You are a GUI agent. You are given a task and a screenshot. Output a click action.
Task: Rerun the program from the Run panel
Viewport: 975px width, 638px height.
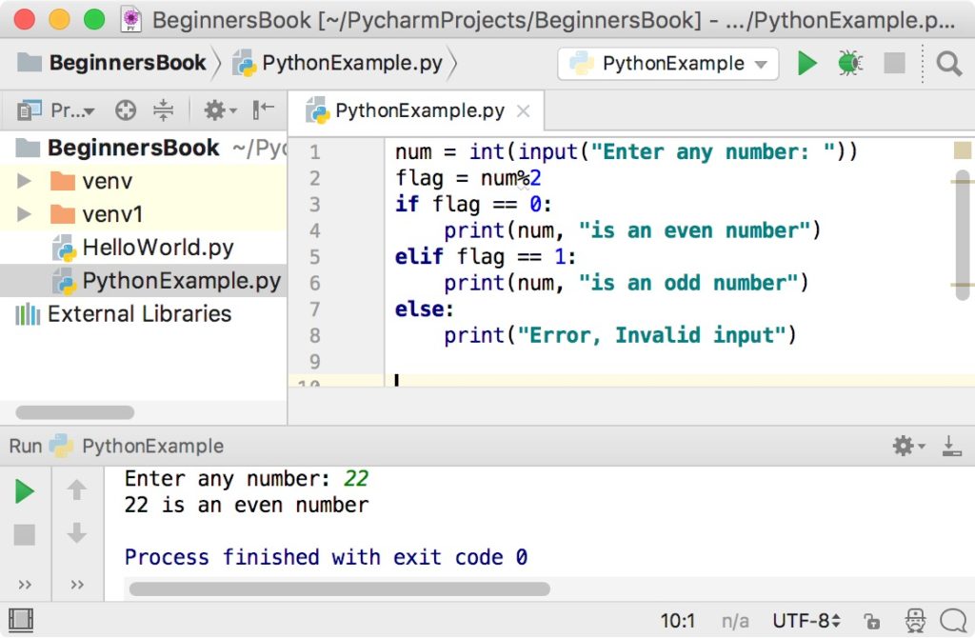tap(24, 491)
